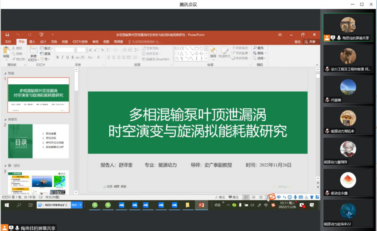Viewport: 377px width, 231px height.
Task: Click the Tell me search box
Action: pos(143,42)
